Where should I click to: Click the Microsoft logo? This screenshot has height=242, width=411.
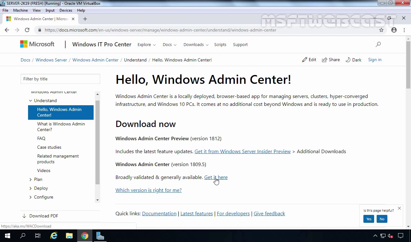pyautogui.click(x=37, y=44)
